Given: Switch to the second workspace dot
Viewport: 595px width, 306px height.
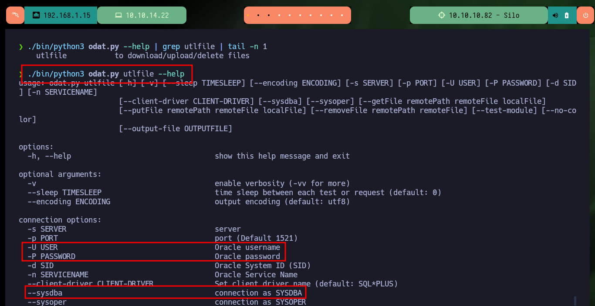Looking at the screenshot, I should click(258, 15).
